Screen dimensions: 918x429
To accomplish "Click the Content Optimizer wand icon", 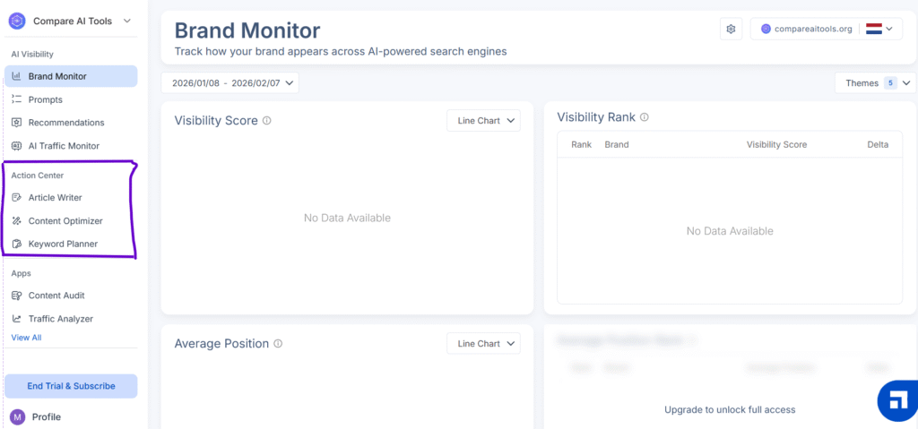I will 16,221.
